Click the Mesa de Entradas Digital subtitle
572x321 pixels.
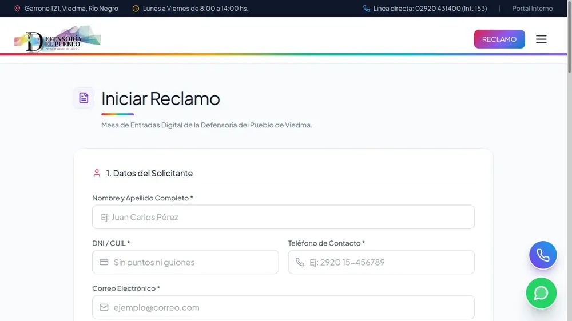point(207,125)
